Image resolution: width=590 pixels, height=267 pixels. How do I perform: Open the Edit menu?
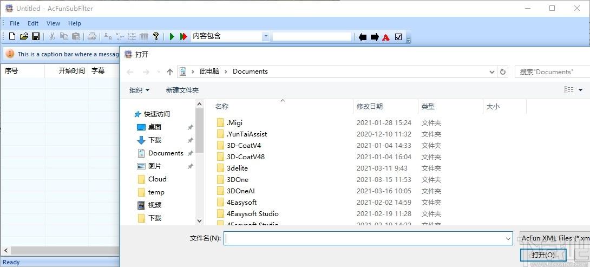pyautogui.click(x=33, y=23)
